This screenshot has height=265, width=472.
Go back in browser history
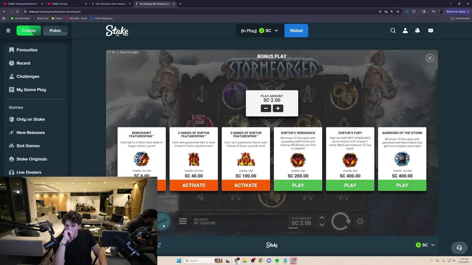(4, 11)
